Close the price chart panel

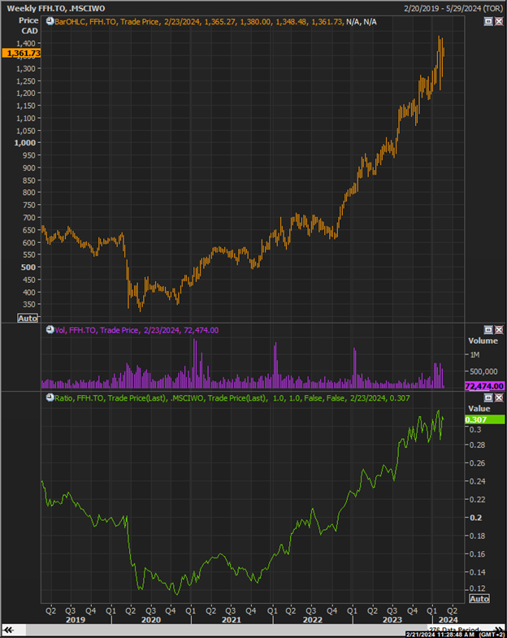tap(498, 21)
